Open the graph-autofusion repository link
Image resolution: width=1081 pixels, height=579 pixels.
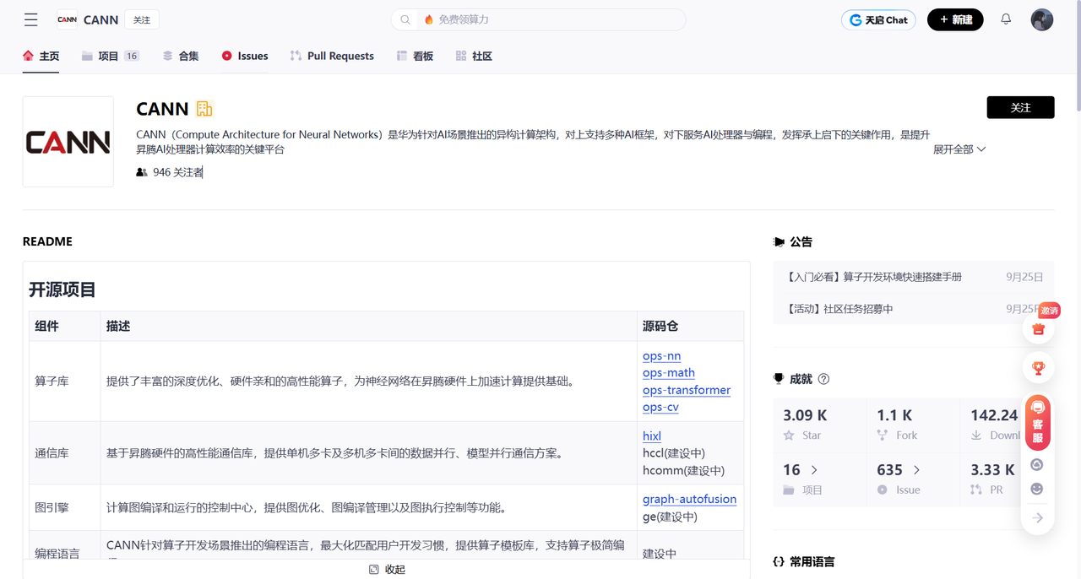[x=689, y=499]
